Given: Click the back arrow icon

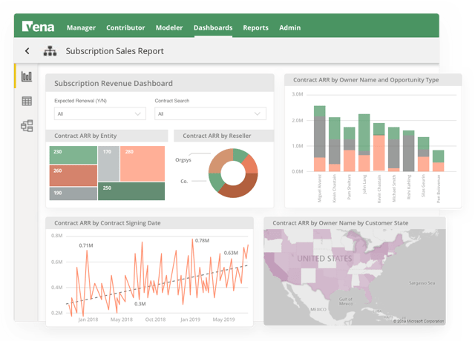Looking at the screenshot, I should (27, 51).
